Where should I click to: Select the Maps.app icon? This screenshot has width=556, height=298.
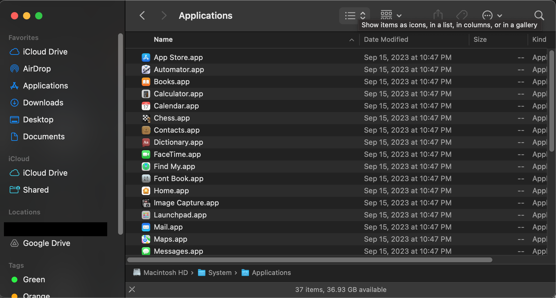tap(146, 239)
